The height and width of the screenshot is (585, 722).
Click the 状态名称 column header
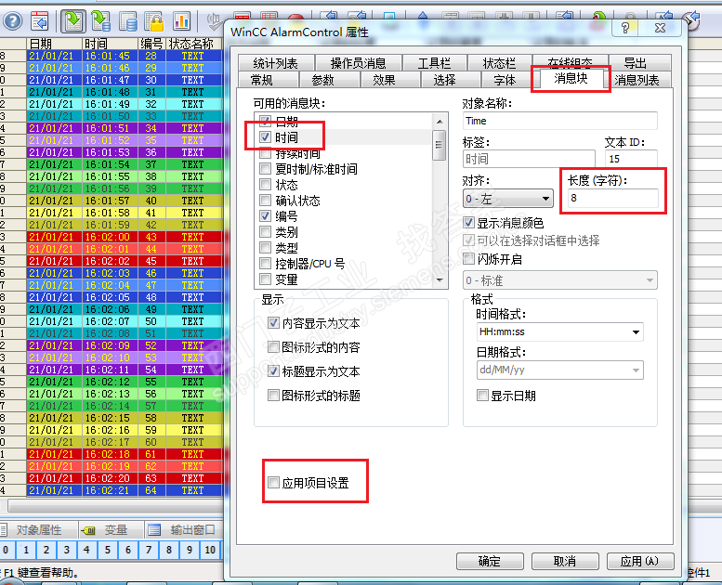click(x=192, y=44)
